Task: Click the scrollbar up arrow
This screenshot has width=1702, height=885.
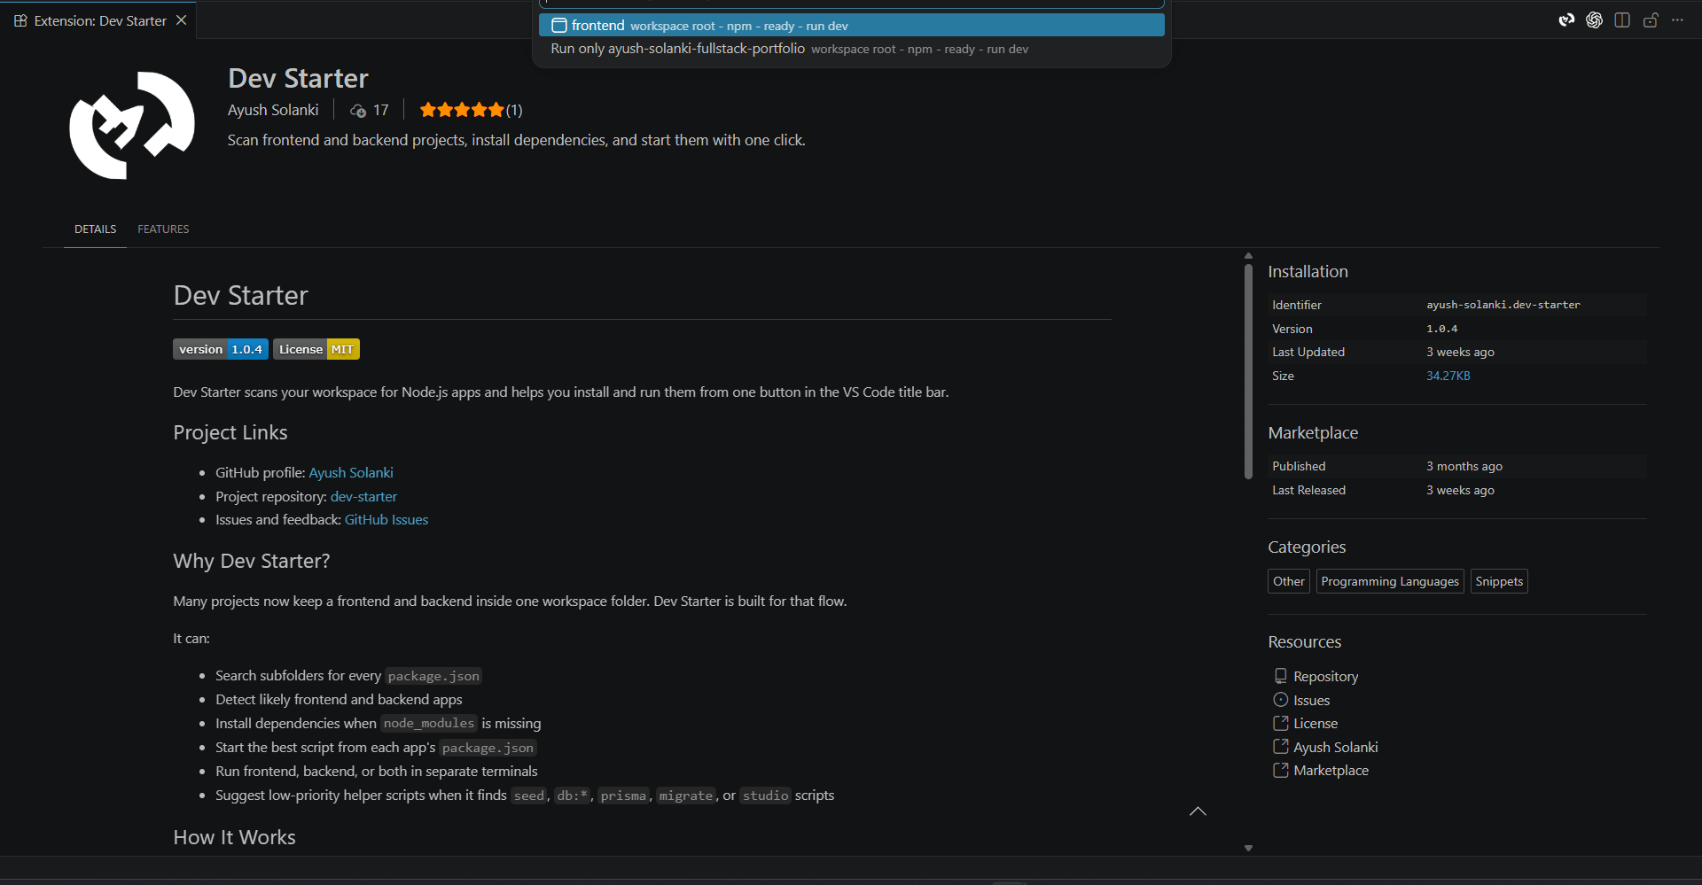Action: coord(1248,256)
